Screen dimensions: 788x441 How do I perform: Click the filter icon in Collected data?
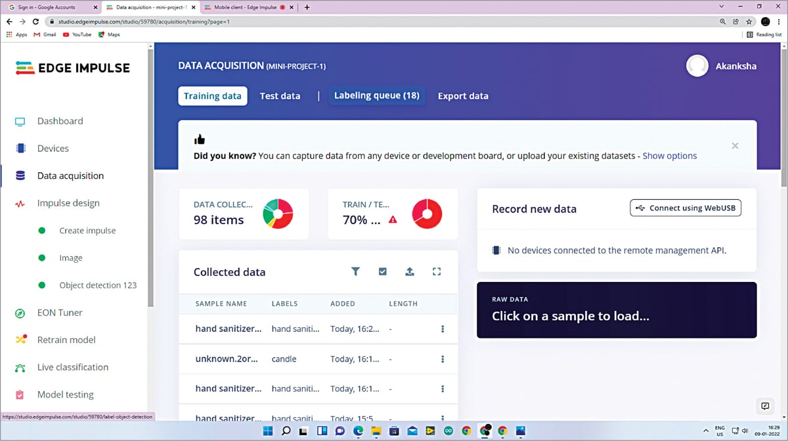pos(355,271)
